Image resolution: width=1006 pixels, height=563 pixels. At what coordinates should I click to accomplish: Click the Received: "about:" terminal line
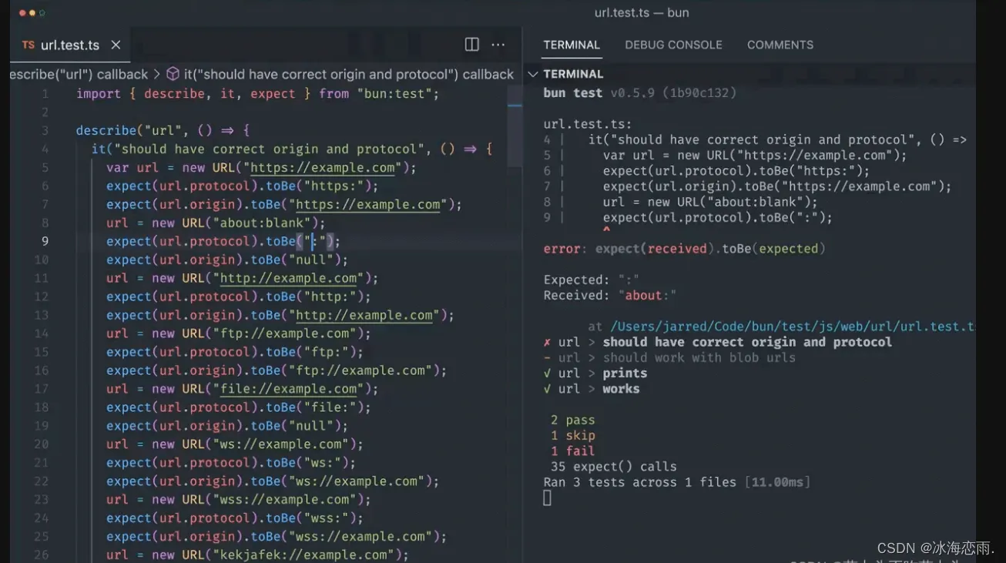(x=610, y=296)
